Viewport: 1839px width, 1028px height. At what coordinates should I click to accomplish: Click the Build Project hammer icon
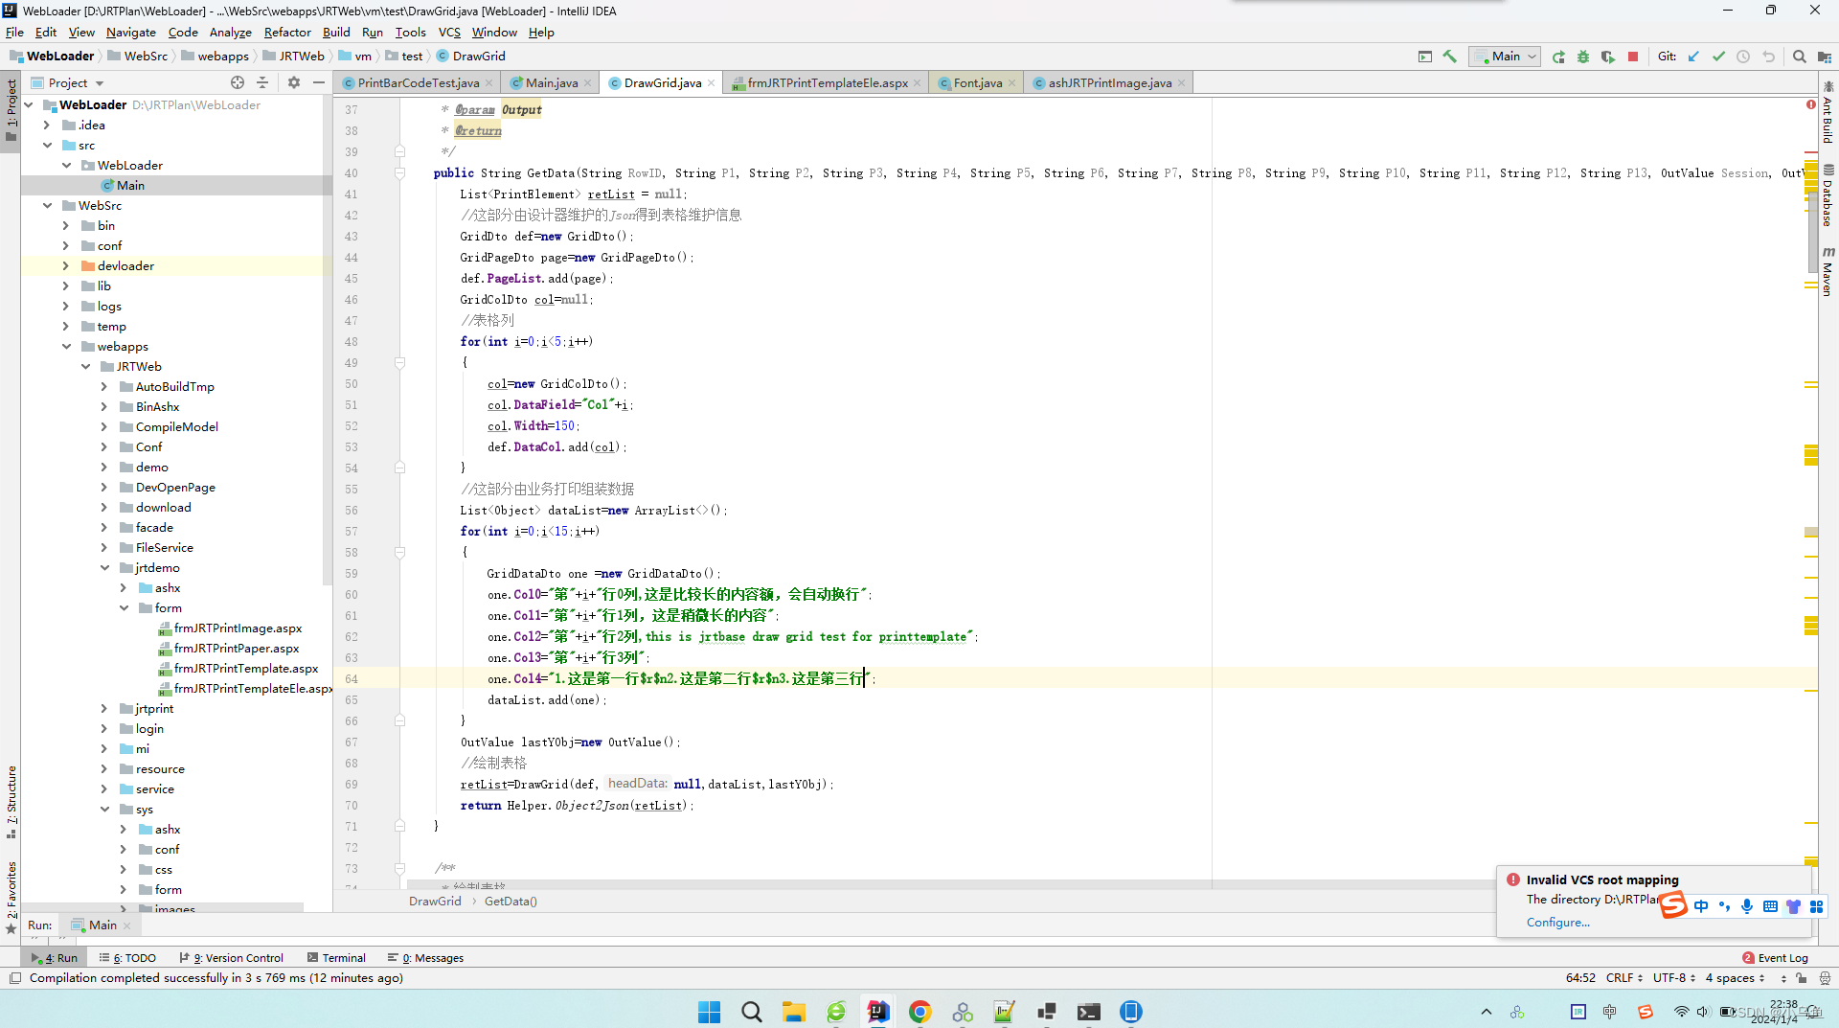[x=1450, y=57]
